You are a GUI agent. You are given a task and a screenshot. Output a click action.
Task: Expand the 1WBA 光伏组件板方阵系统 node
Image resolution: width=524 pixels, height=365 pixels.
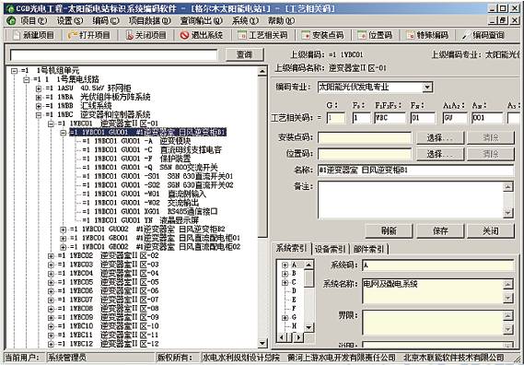39,98
